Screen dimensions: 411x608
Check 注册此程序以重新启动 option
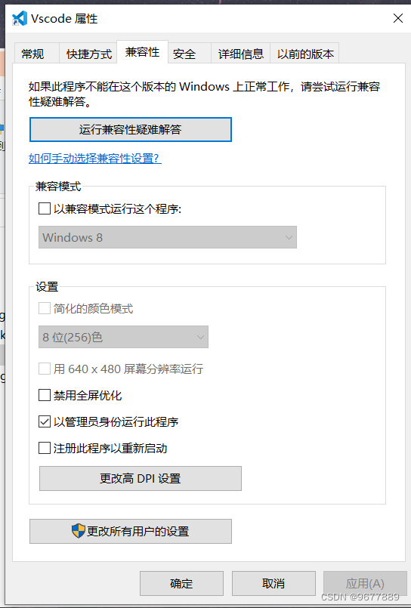[45, 448]
